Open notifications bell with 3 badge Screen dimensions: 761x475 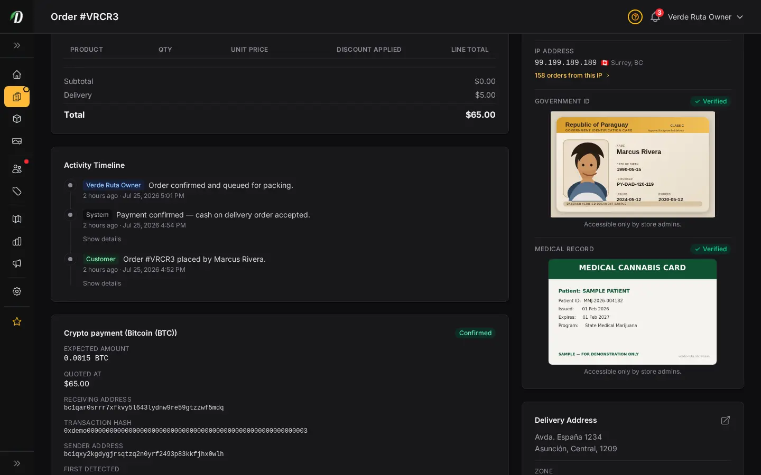click(x=656, y=16)
